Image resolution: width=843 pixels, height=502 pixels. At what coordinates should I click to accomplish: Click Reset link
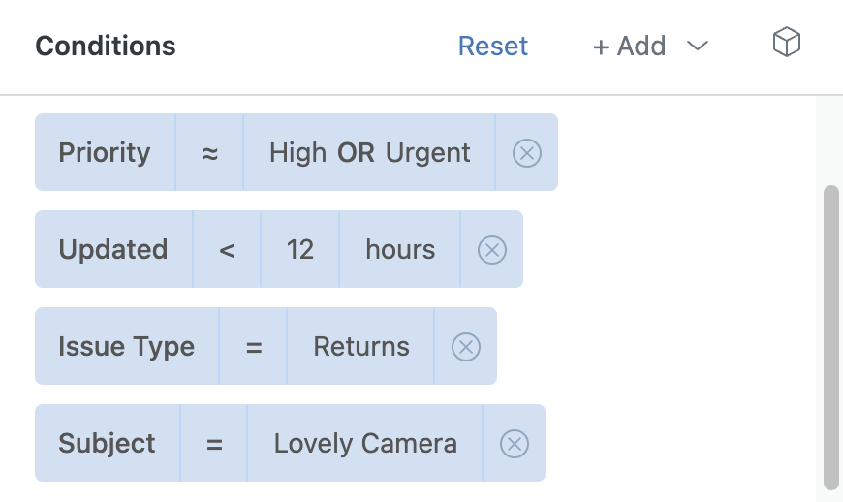coord(493,46)
